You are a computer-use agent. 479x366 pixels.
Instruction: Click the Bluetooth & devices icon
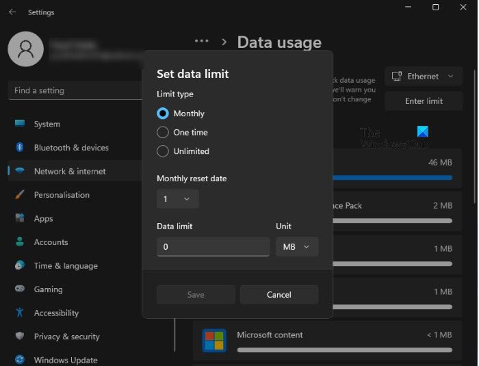pos(20,148)
